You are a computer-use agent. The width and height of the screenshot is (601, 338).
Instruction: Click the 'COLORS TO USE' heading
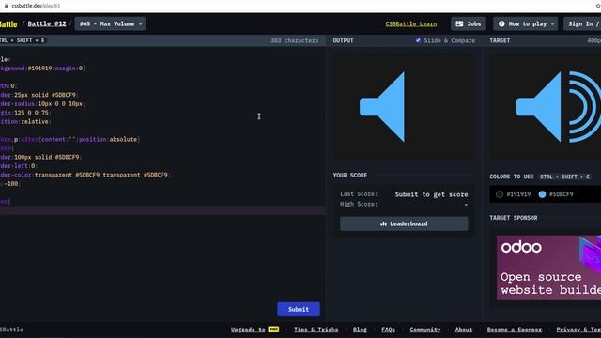coord(511,177)
